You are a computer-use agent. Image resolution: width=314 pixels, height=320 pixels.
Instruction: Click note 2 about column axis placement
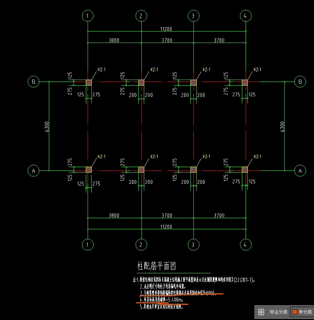click(163, 287)
